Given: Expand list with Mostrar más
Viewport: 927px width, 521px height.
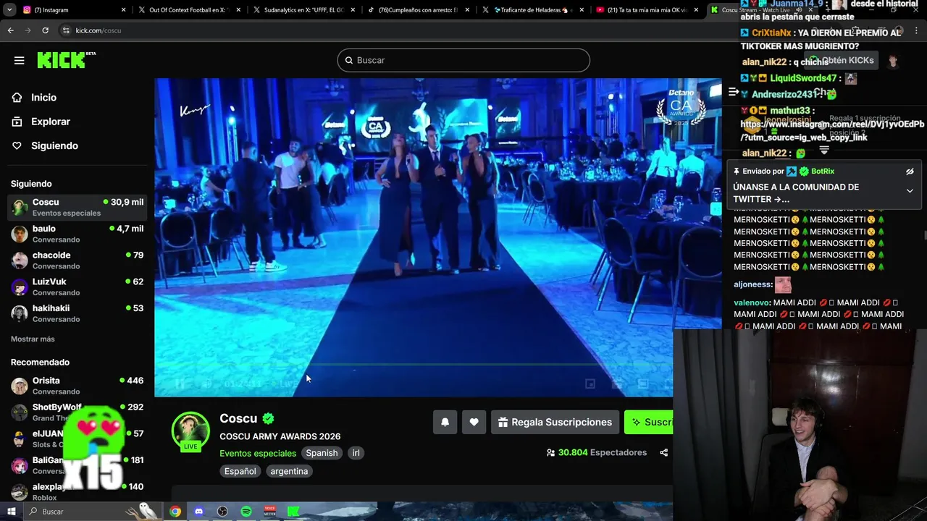Looking at the screenshot, I should pos(33,339).
